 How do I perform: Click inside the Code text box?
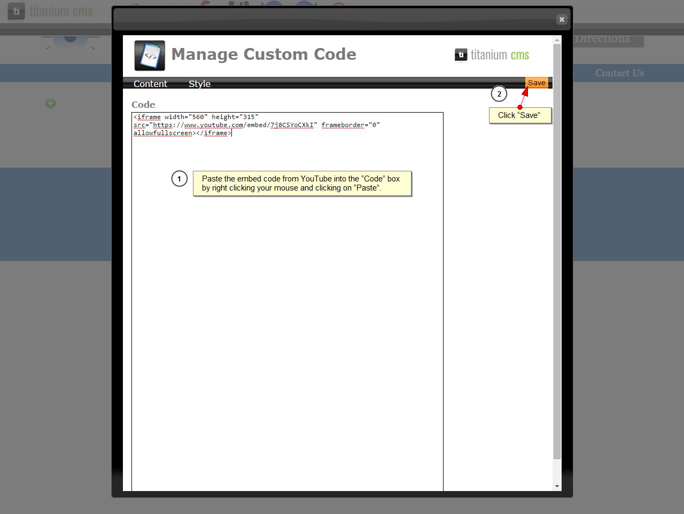[x=287, y=320]
